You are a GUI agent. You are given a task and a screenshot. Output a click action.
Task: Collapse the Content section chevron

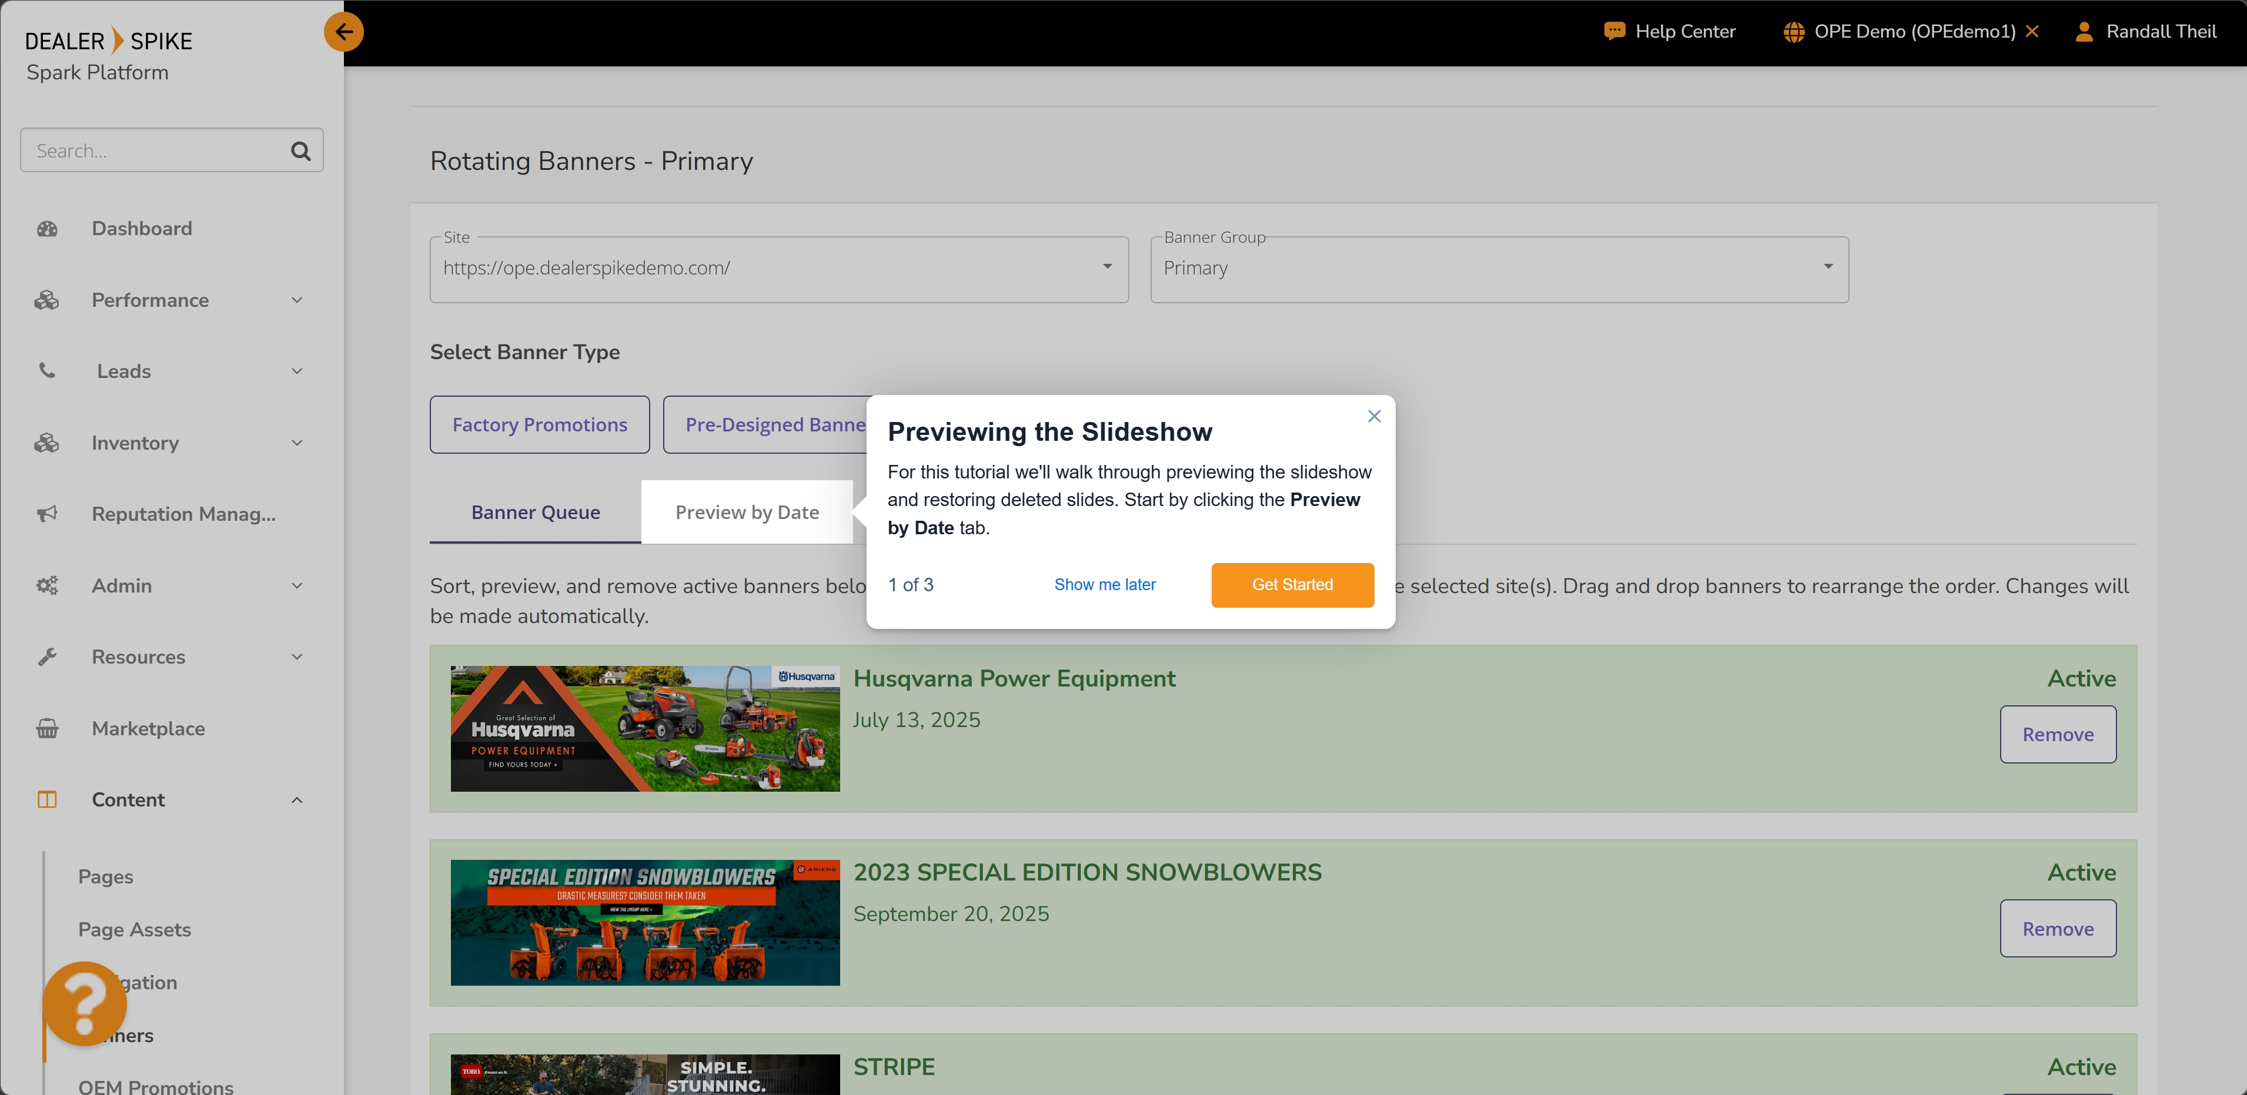tap(296, 799)
